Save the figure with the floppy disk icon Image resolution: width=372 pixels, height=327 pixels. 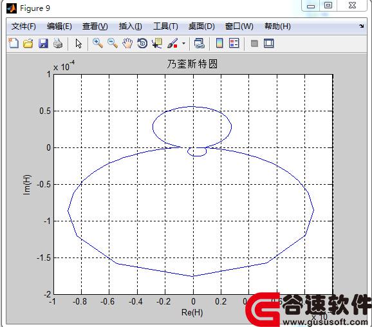(x=43, y=44)
